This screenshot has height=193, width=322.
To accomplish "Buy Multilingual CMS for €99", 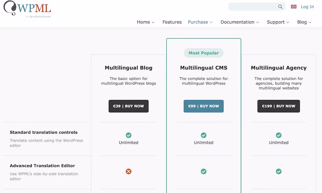I will point(204,106).
